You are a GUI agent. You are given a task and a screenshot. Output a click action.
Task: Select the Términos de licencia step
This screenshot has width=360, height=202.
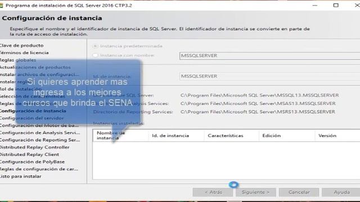pyautogui.click(x=24, y=53)
